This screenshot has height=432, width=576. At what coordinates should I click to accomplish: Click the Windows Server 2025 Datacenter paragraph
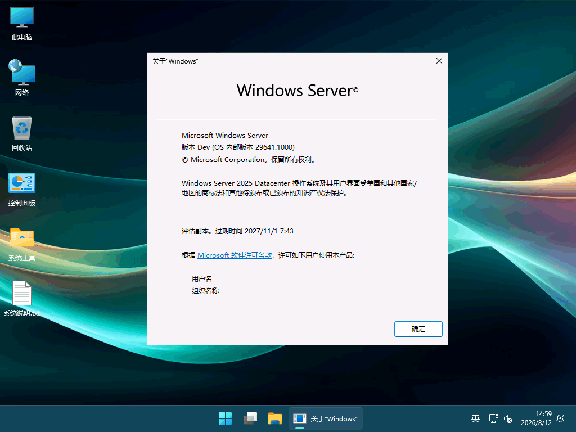pyautogui.click(x=299, y=188)
